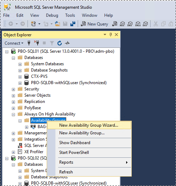176x186 pixels.
Task: Collapse the PBO-SQL01 server node
Action: (7, 52)
